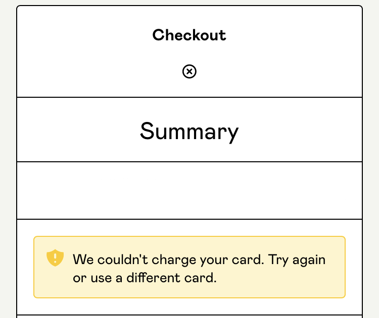Viewport: 379px width, 318px height.
Task: Click the word "Summary" in the second panel
Action: click(x=189, y=131)
